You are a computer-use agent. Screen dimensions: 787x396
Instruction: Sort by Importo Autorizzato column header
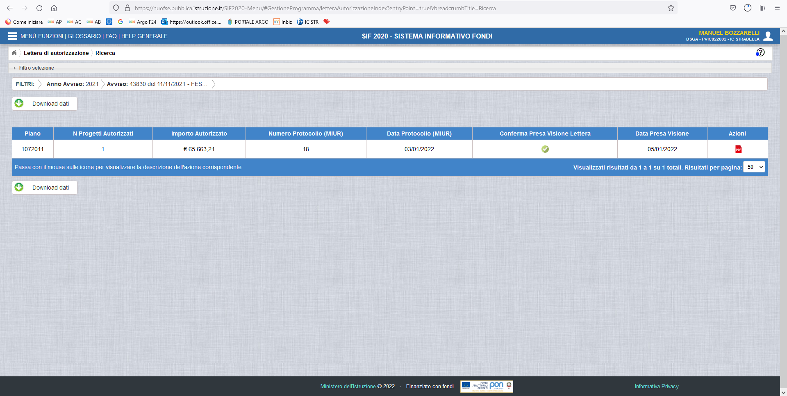[x=199, y=134]
